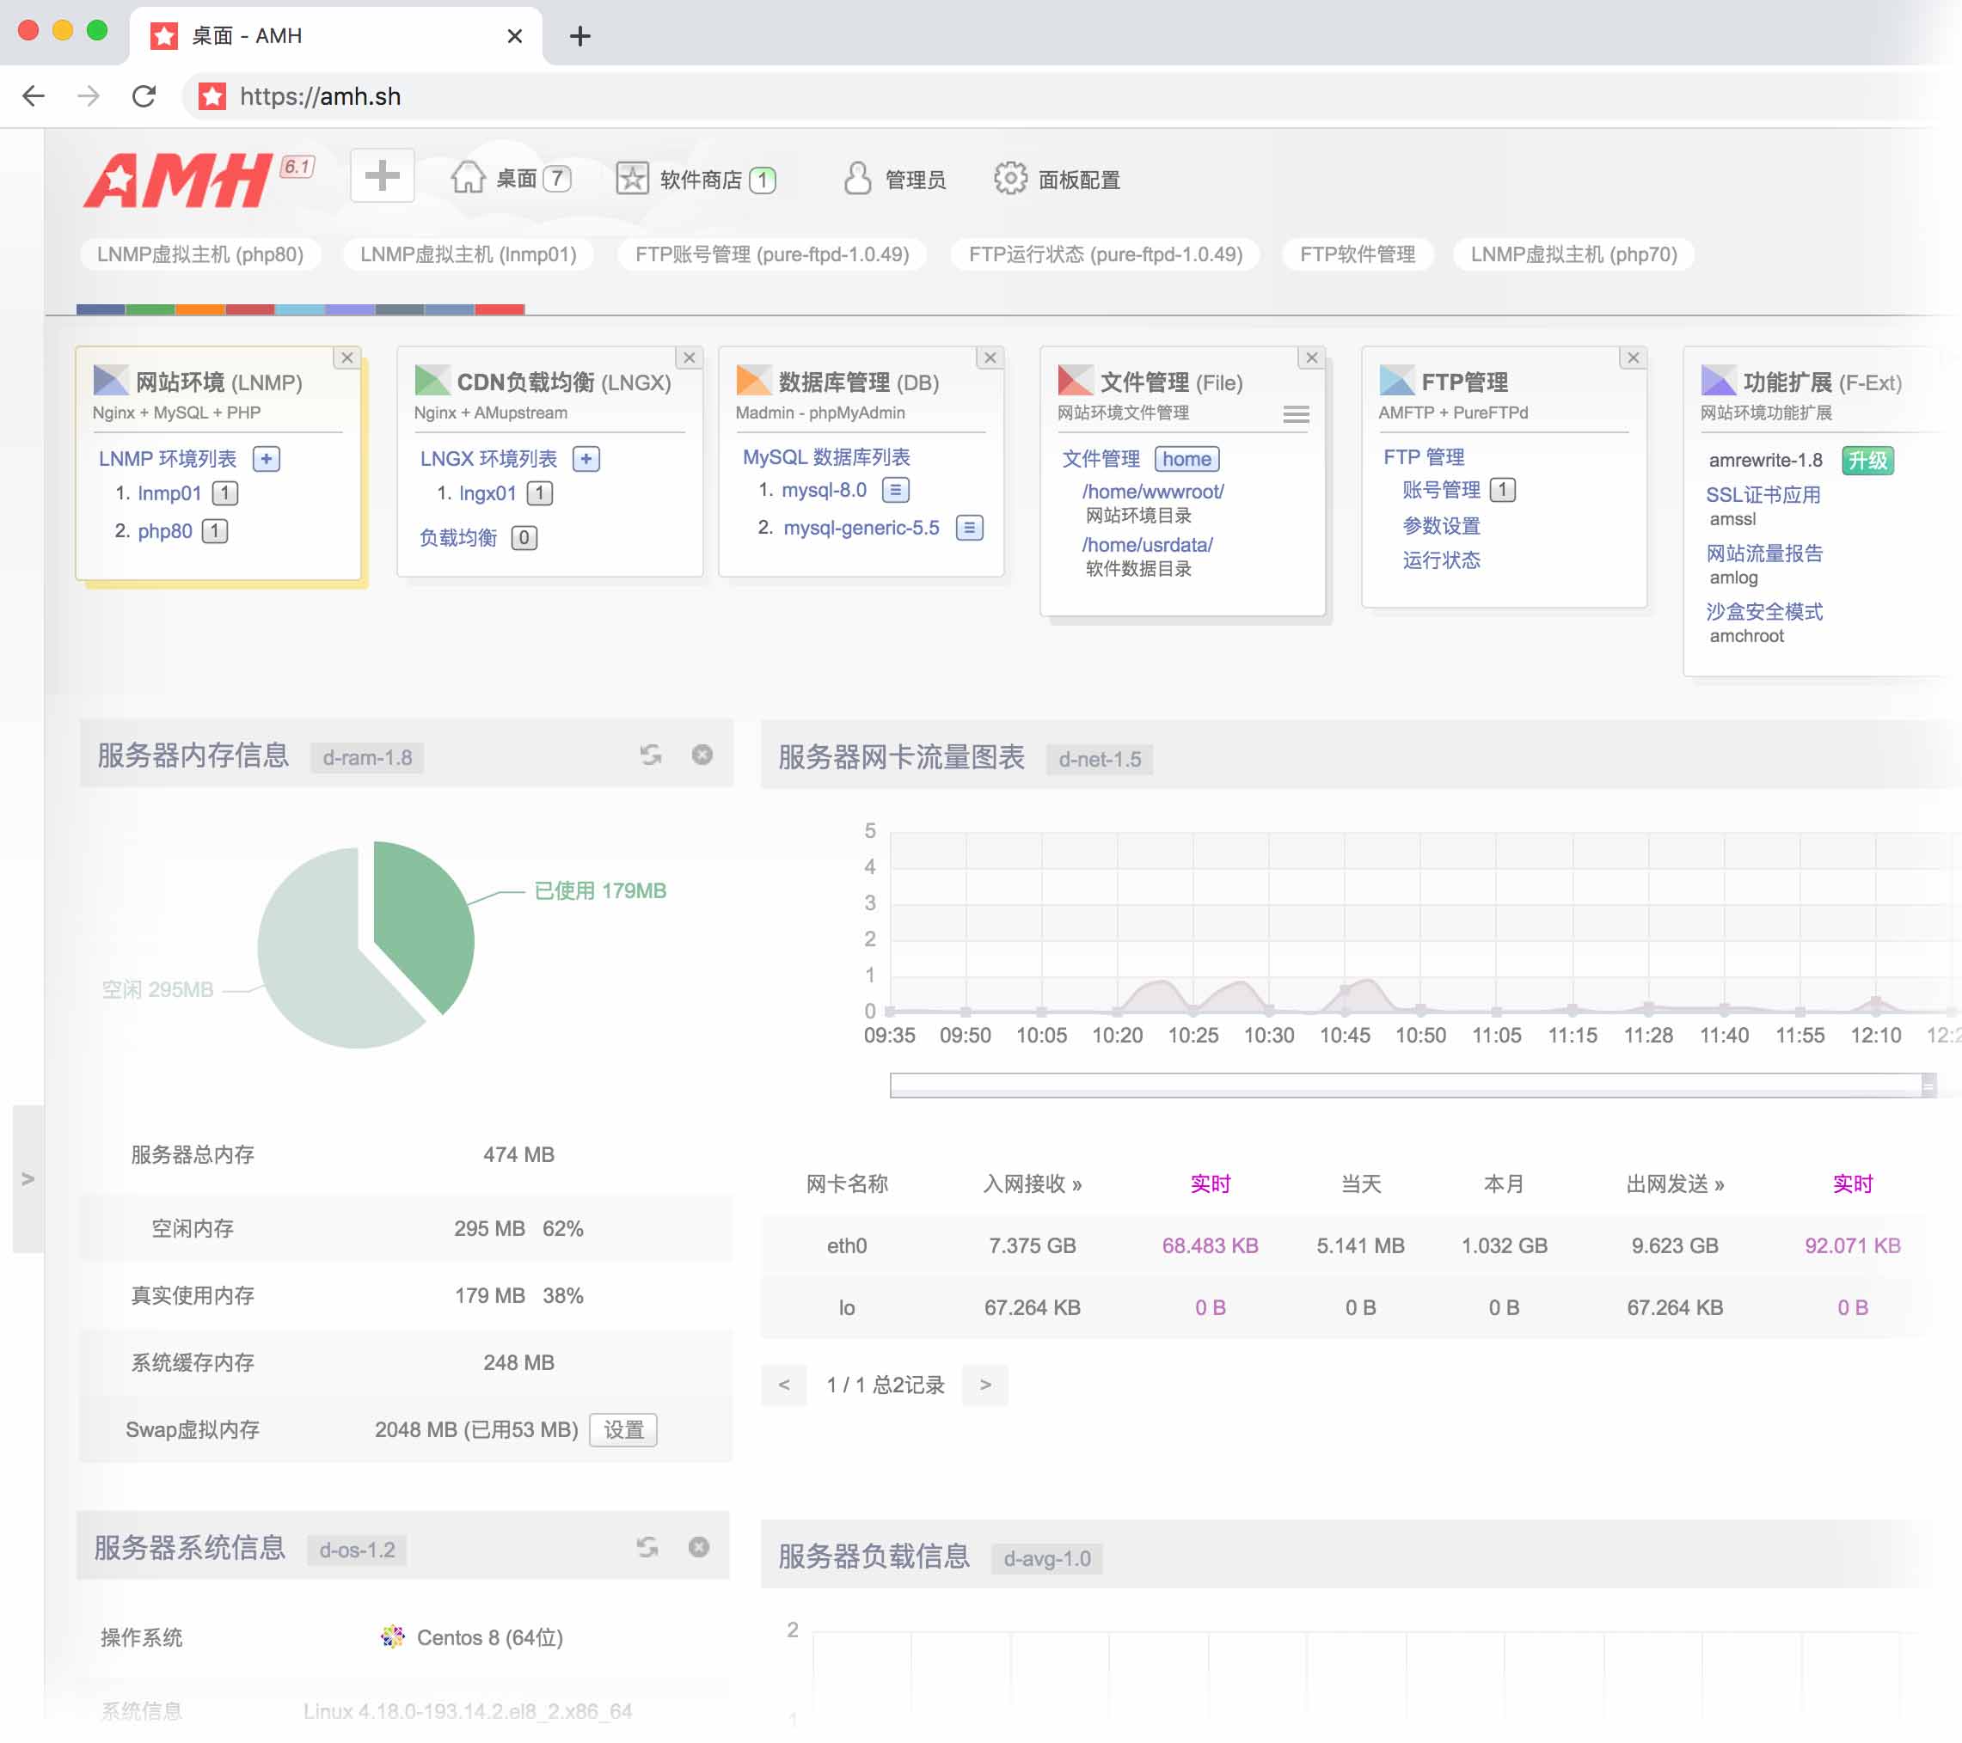Add a new LNMP environment with plus icon
Image resolution: width=1962 pixels, height=1743 pixels.
click(x=267, y=459)
